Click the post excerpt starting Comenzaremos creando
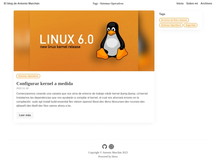 point(82,100)
